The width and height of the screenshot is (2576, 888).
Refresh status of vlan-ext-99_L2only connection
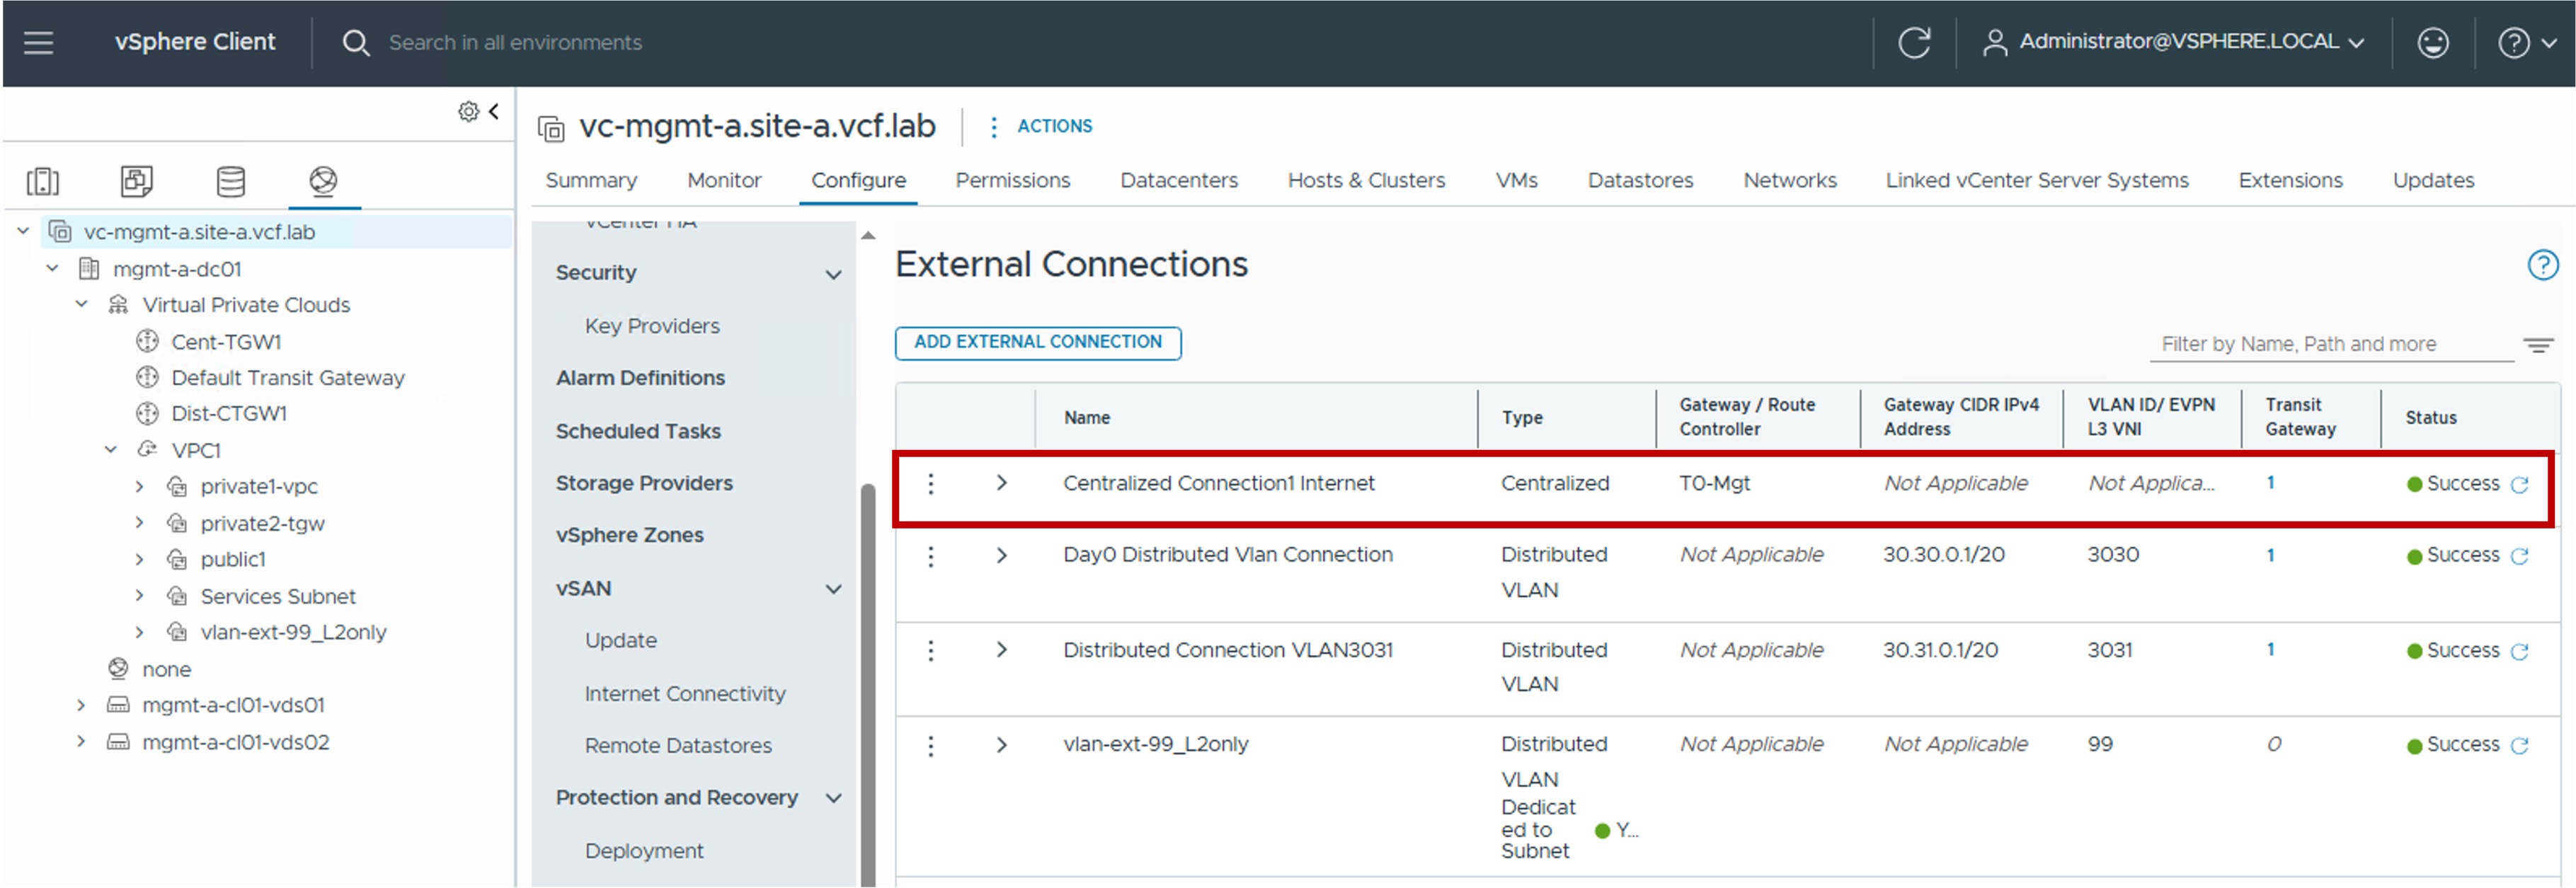2520,746
